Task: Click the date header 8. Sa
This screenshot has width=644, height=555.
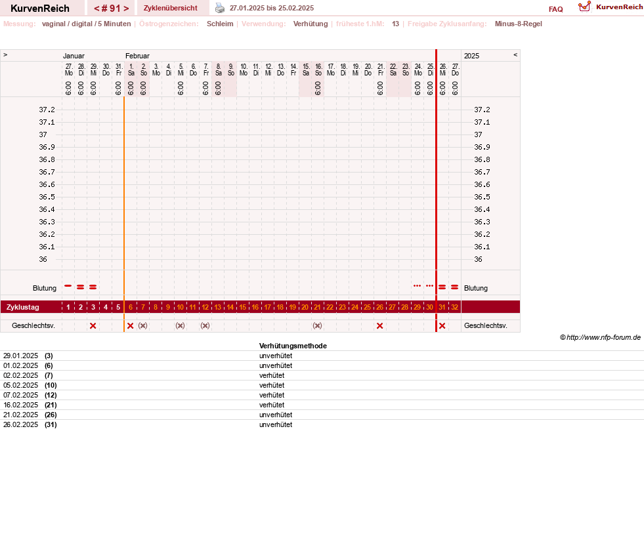Action: coord(218,70)
